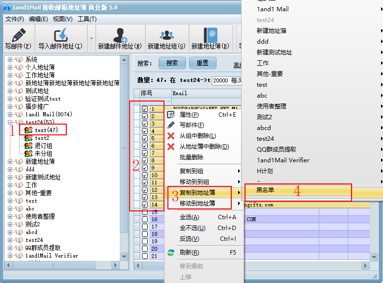Uncheck the checkbox for row 10
This screenshot has height=283, width=383.
coord(145,175)
